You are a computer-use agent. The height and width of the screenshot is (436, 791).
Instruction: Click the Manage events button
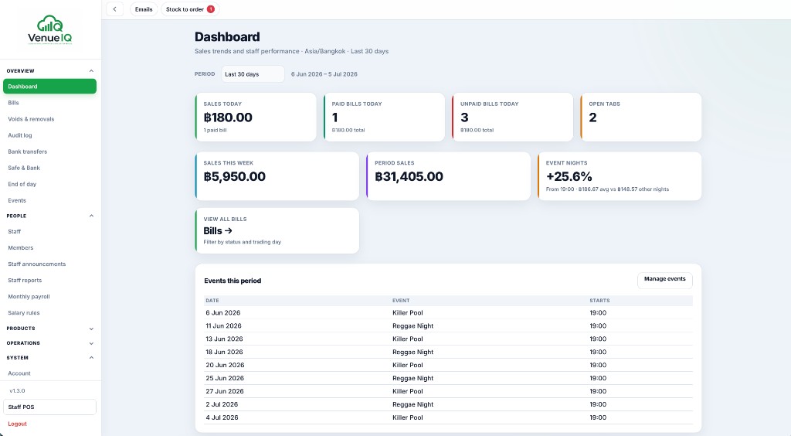coord(664,279)
